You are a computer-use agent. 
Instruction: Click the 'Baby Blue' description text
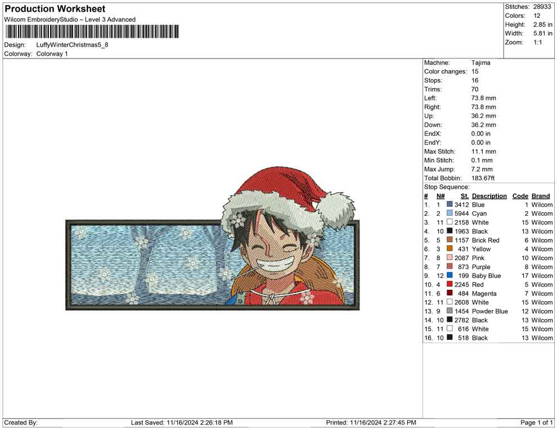(486, 276)
